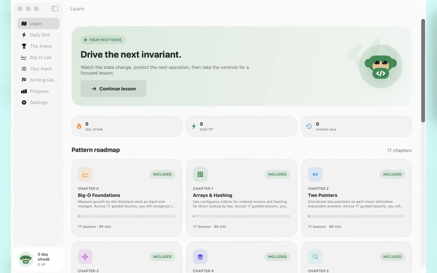Click the total XP stat card number
The image size is (437, 273).
201,124
